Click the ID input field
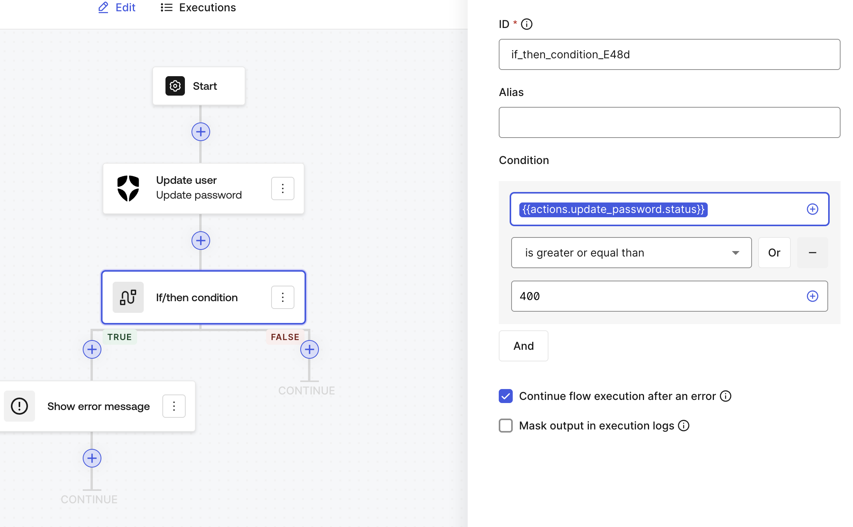 (x=670, y=54)
